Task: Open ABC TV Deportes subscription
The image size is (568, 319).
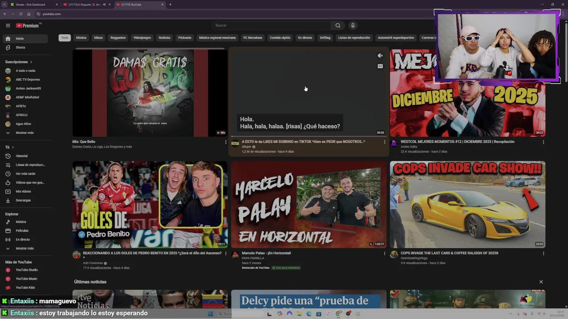Action: coord(26,80)
